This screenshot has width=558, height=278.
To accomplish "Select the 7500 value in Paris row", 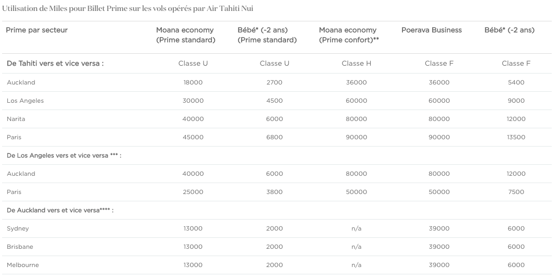I will click(x=516, y=192).
